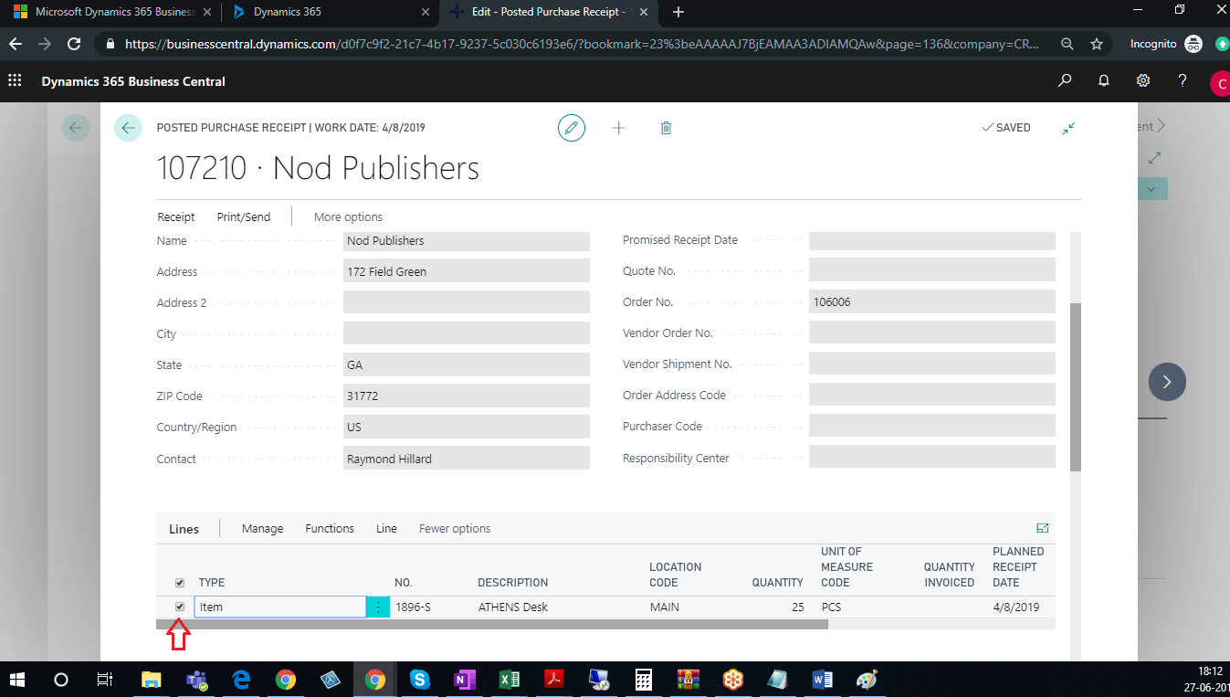The image size is (1230, 697).
Task: Toggle the checkbox on the Item row
Action: point(180,607)
